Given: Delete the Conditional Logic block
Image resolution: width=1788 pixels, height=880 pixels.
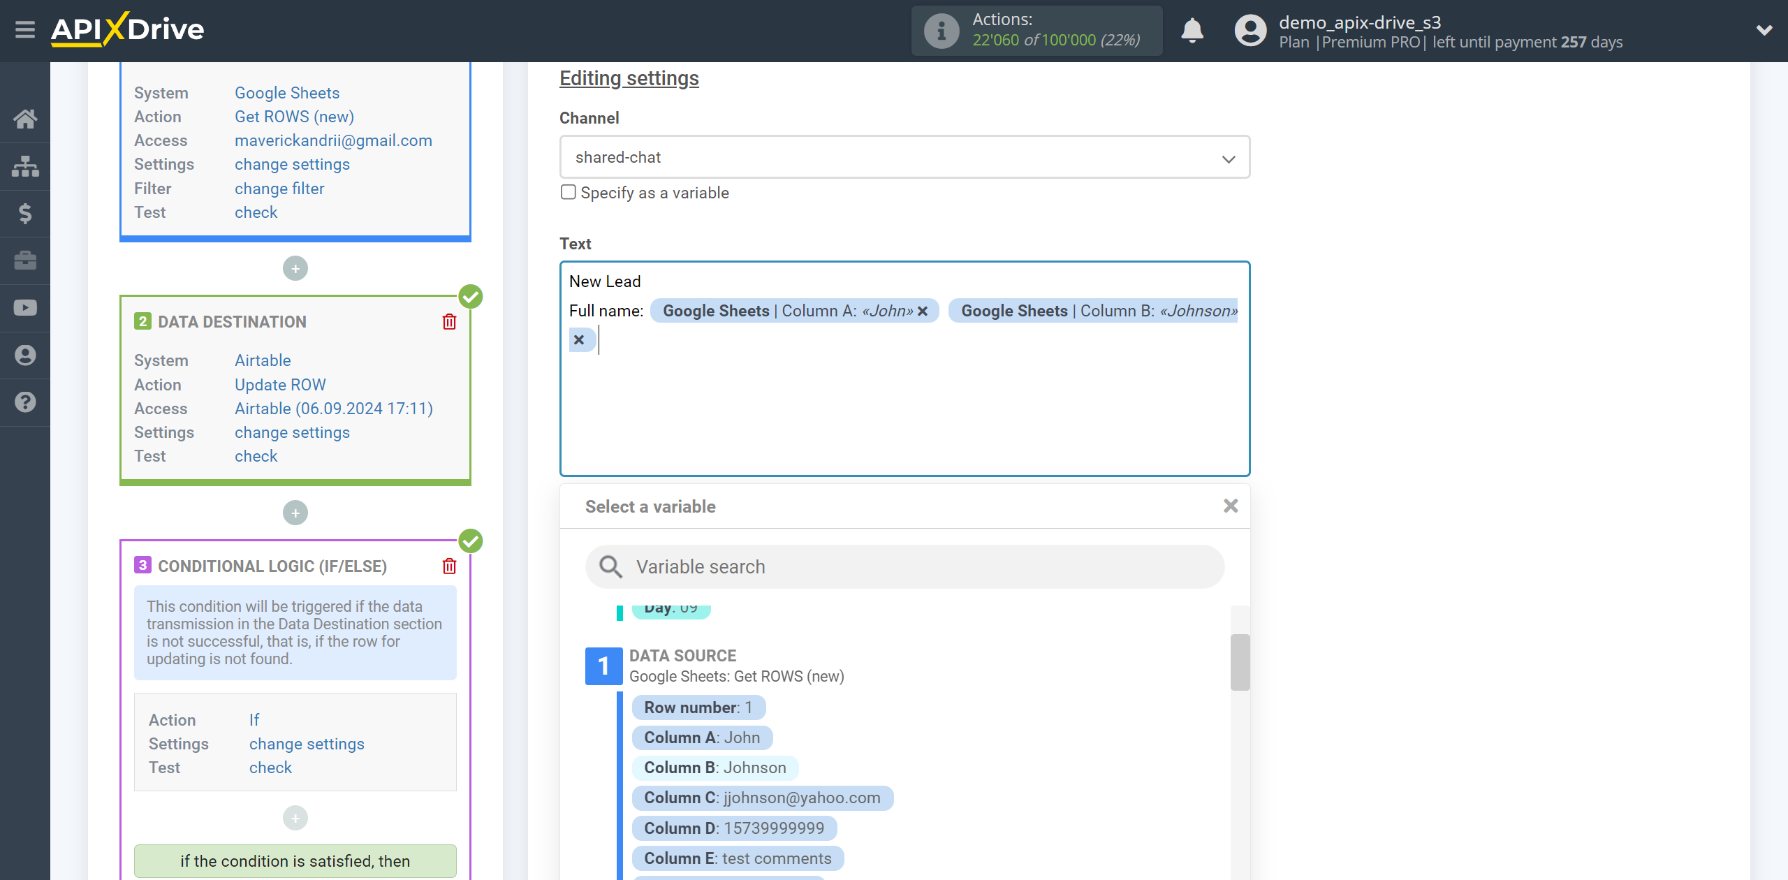Looking at the screenshot, I should (449, 566).
